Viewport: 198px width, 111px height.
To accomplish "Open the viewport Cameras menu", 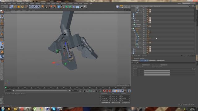I will [13, 10].
